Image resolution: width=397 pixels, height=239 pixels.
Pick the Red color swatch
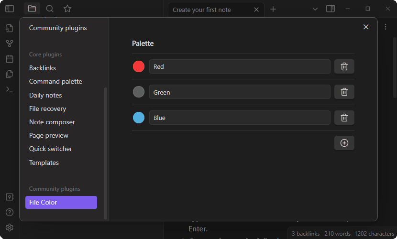tap(139, 66)
